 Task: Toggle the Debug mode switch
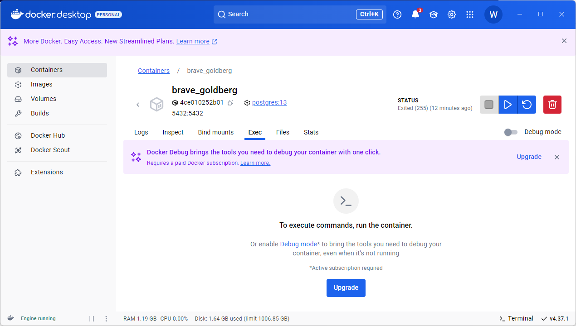511,132
